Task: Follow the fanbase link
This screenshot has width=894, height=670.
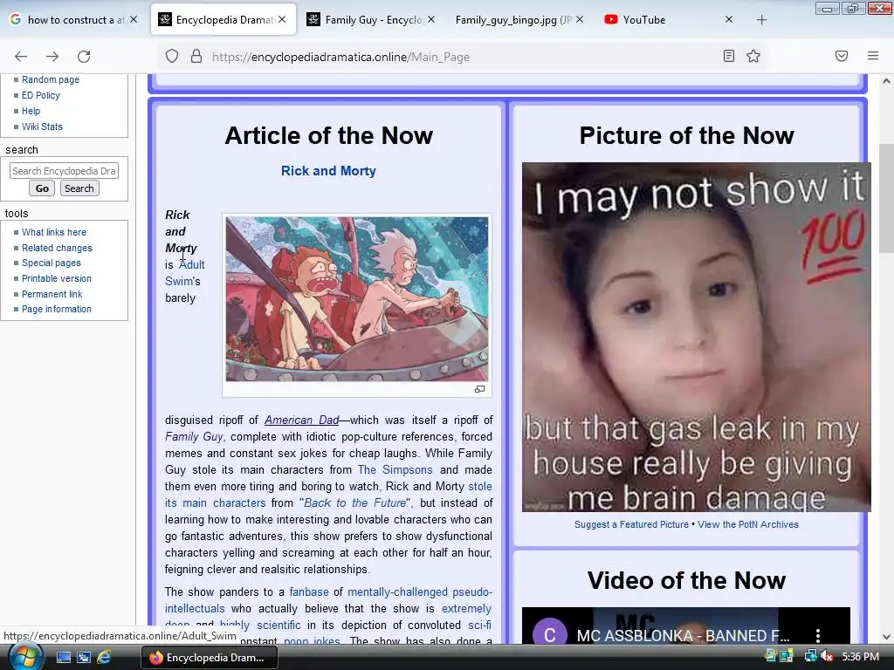Action: pyautogui.click(x=309, y=592)
